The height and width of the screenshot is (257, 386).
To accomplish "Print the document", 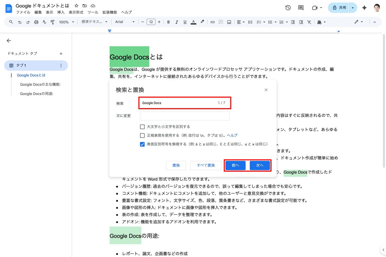I will (36, 22).
